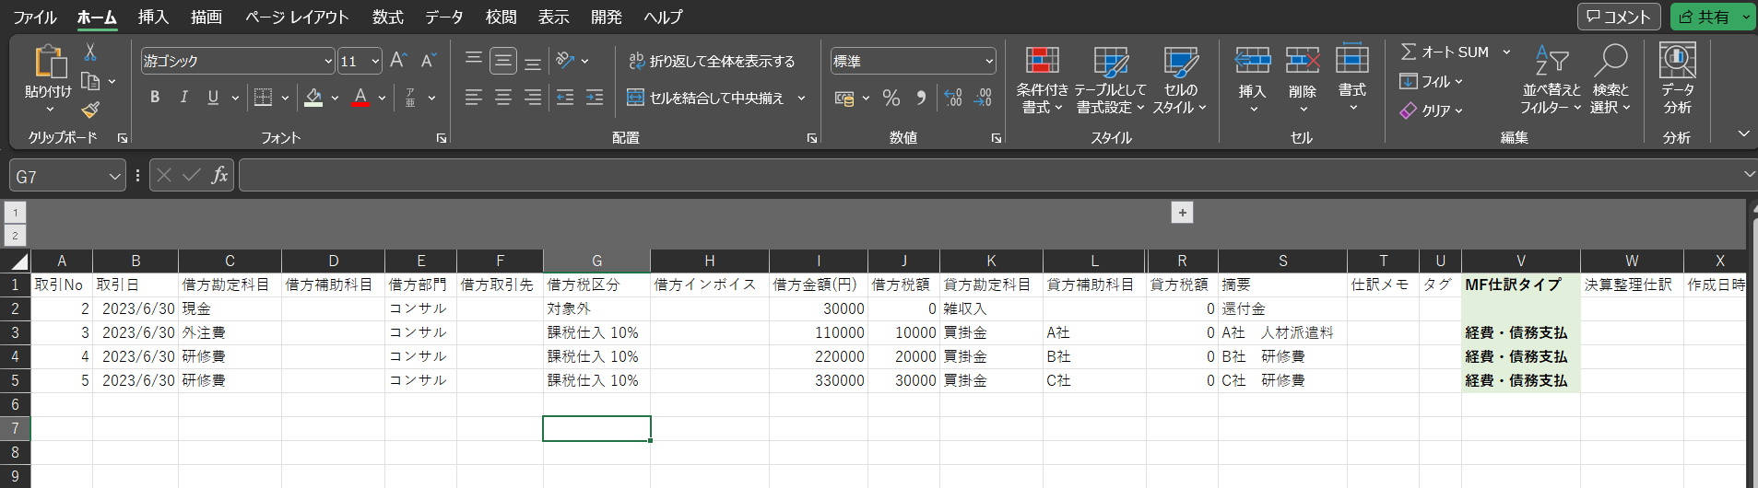Toggle bold formatting
Screen dimensions: 1758x488
click(155, 98)
